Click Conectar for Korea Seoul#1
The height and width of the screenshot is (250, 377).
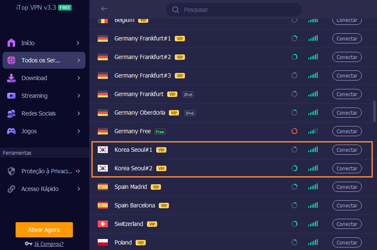(347, 150)
